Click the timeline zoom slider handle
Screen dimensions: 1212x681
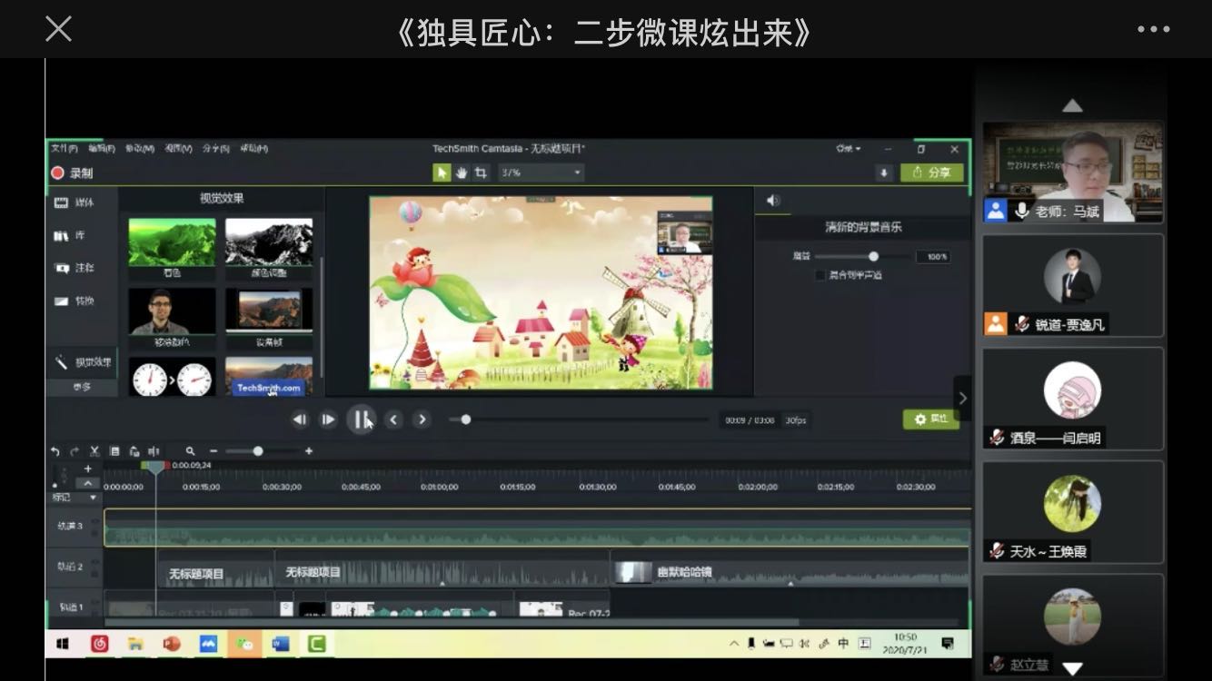click(x=258, y=450)
